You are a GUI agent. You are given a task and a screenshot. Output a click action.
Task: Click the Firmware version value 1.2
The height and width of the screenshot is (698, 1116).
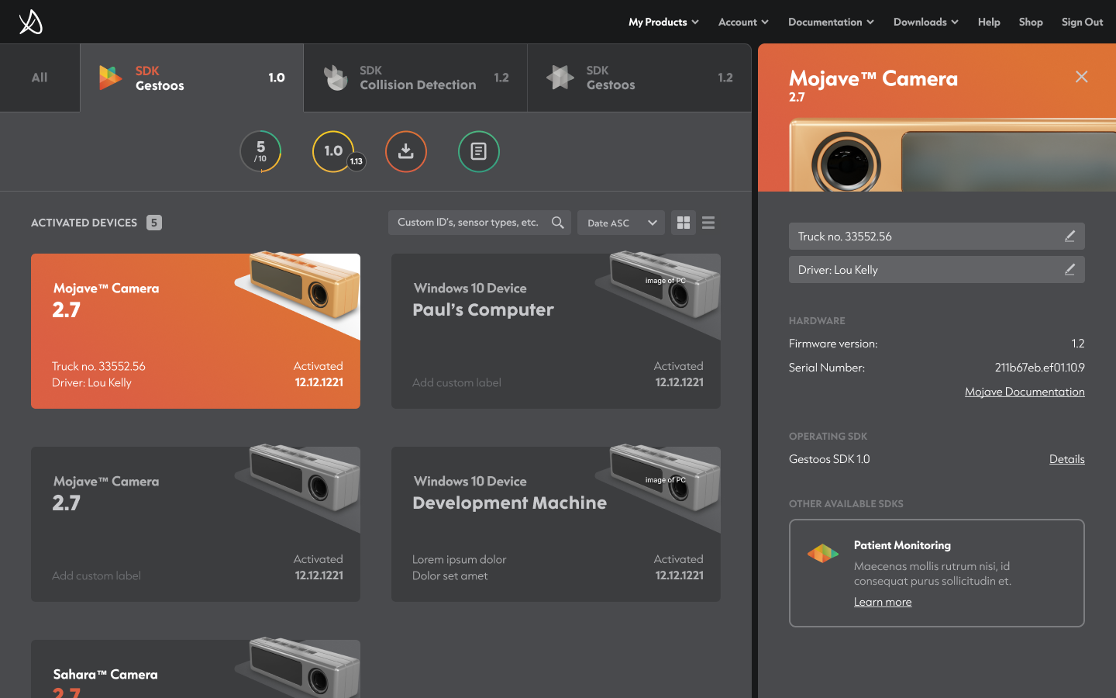(x=1078, y=344)
